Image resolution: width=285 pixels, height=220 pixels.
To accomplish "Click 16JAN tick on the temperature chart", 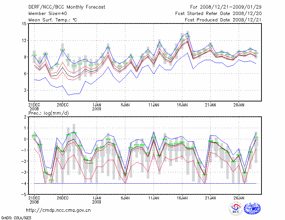I will click(182, 105).
